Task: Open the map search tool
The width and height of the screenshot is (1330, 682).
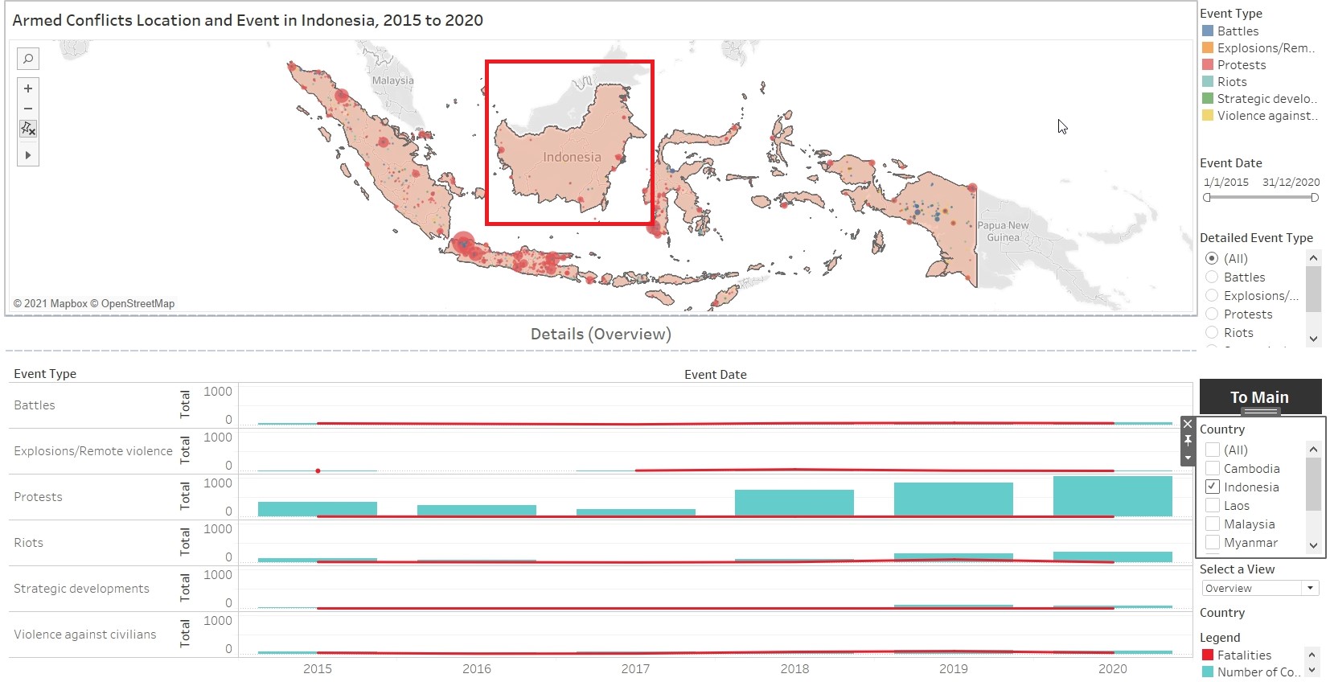Action: pyautogui.click(x=28, y=59)
